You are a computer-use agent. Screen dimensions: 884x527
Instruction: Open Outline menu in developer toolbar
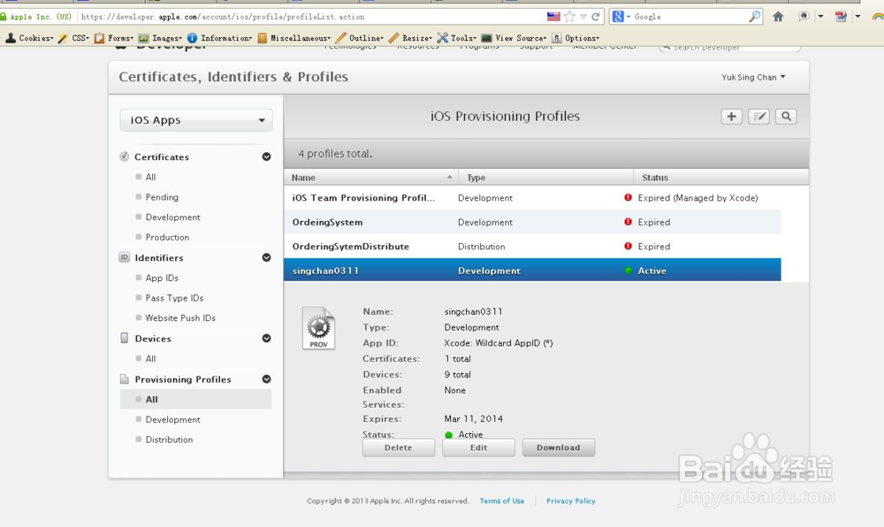(x=360, y=38)
